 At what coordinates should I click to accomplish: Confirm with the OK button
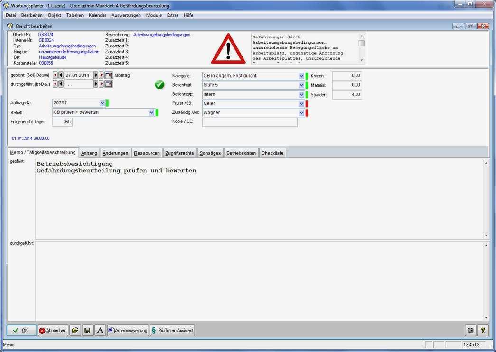click(x=21, y=331)
